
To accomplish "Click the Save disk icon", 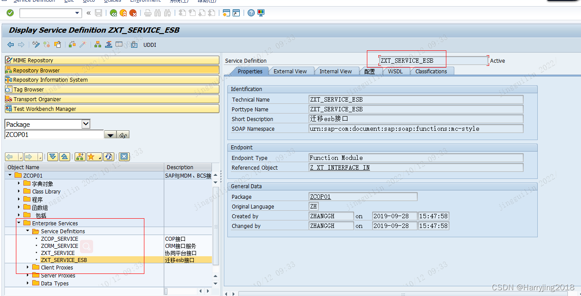I will 98,13.
